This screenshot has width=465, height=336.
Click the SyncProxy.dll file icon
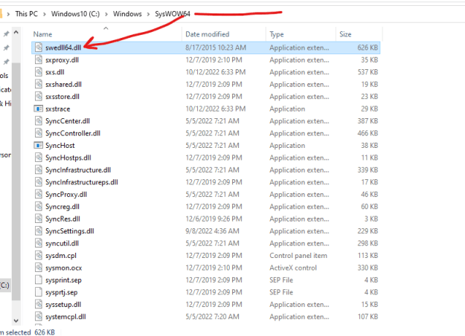point(39,194)
